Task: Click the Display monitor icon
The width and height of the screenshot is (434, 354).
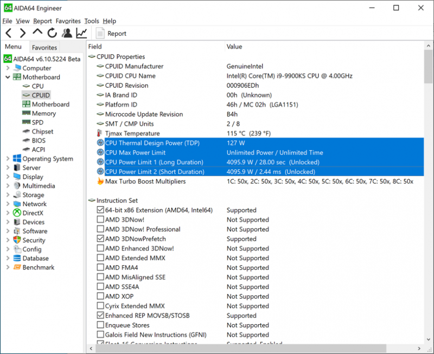Action: pos(17,176)
